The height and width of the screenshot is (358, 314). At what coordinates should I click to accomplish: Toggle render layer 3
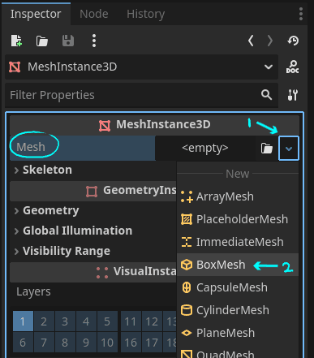coord(65,321)
